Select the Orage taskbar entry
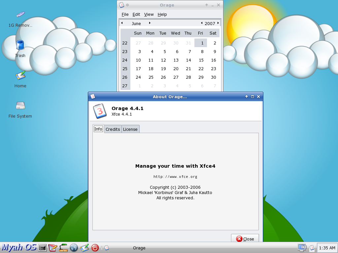338x253 pixels. [139, 248]
